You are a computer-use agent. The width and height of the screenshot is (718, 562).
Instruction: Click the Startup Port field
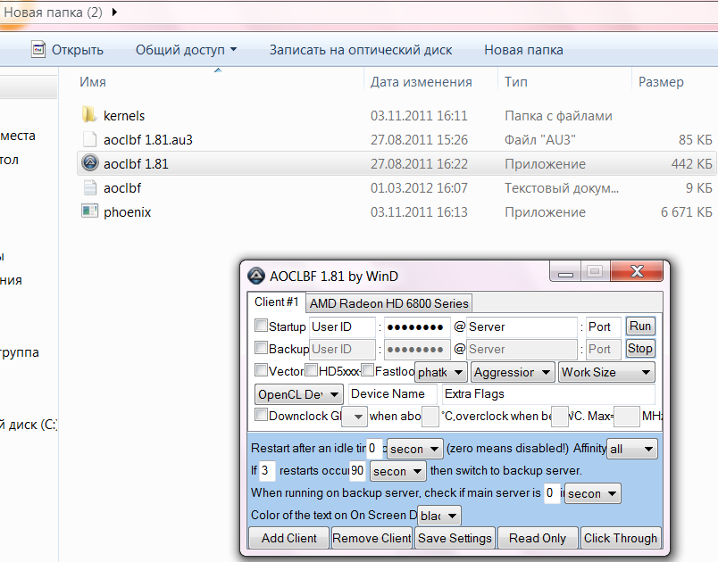[x=603, y=327]
